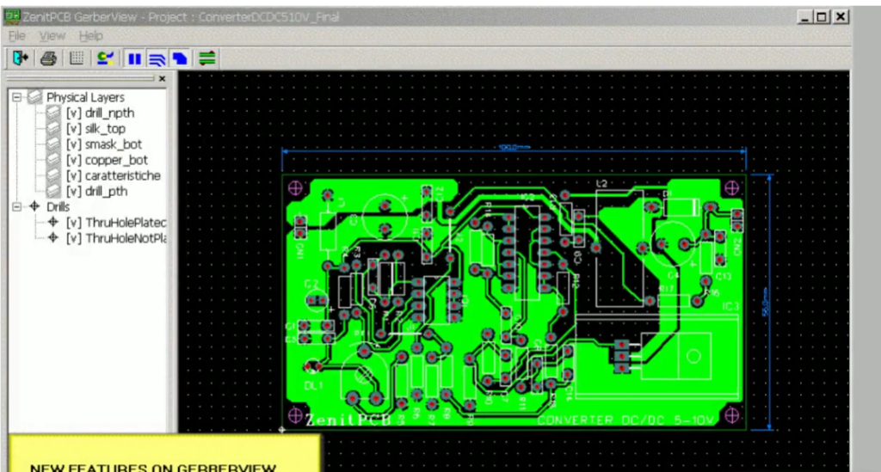
Task: Open the View menu
Action: point(52,36)
